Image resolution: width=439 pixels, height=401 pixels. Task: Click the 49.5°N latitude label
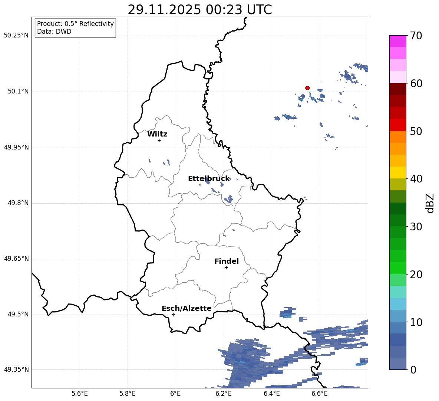(18, 314)
